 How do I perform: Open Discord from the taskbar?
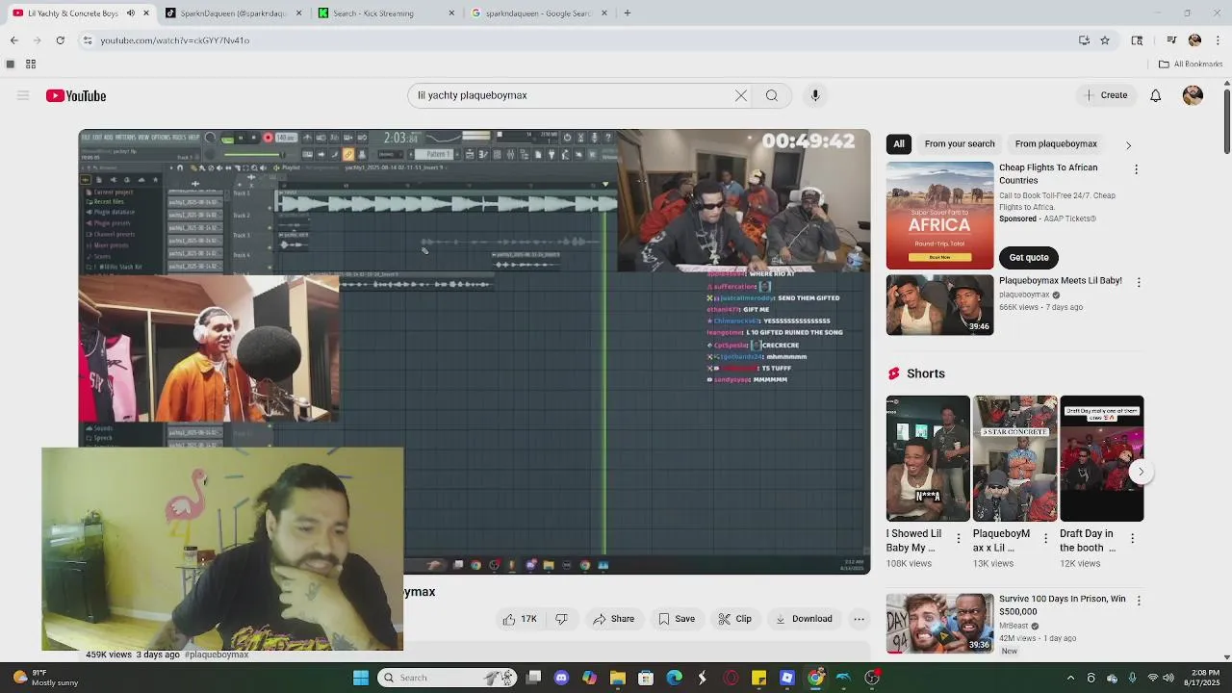562,678
